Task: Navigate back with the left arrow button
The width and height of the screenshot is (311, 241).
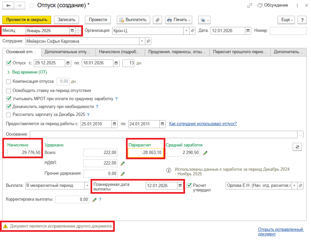Action: (8, 6)
